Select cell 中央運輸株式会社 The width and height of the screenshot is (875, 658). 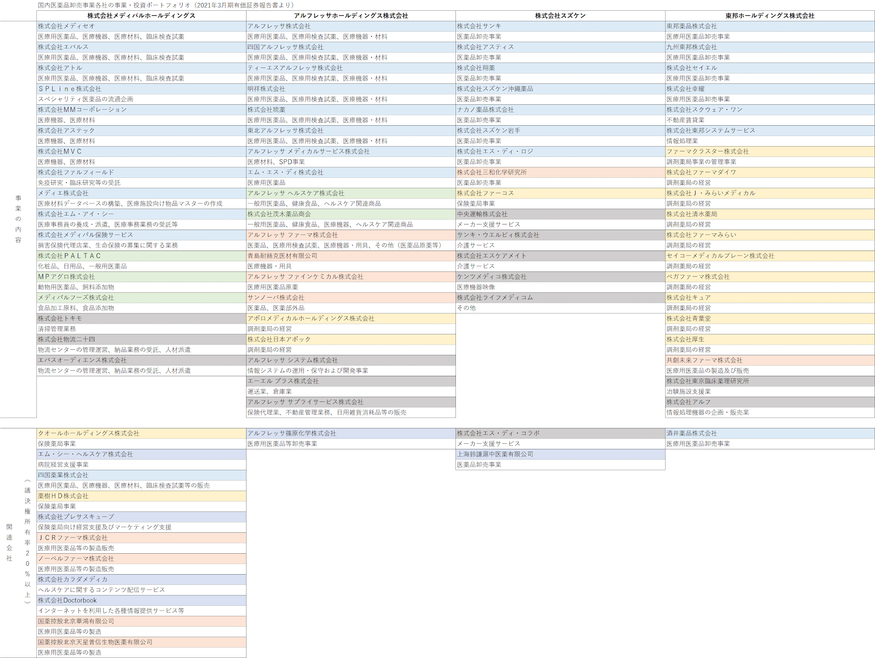coord(561,214)
